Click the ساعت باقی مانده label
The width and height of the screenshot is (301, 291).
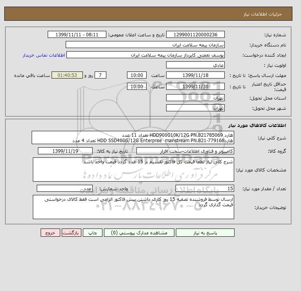click(32, 75)
